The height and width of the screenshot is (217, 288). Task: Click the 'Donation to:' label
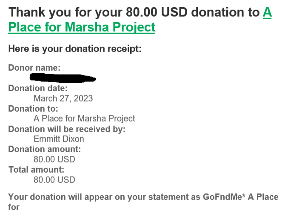33,109
